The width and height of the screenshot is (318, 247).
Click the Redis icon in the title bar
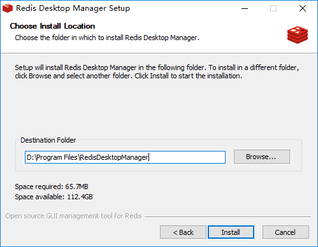[8, 8]
